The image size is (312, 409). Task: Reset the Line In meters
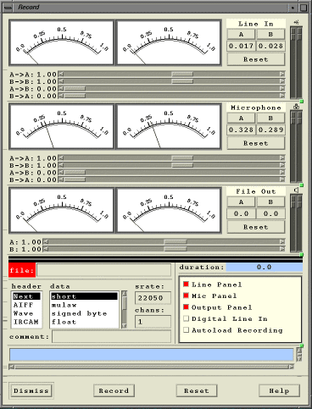(256, 59)
